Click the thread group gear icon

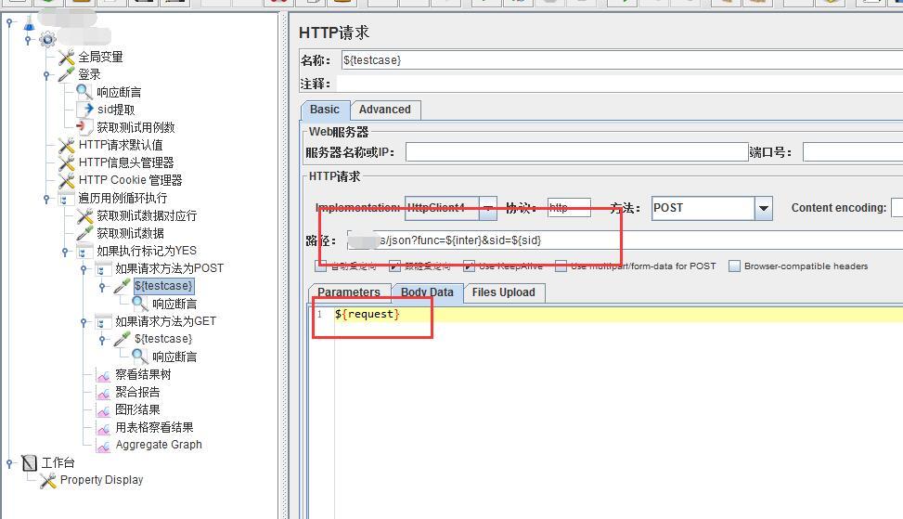(x=47, y=40)
